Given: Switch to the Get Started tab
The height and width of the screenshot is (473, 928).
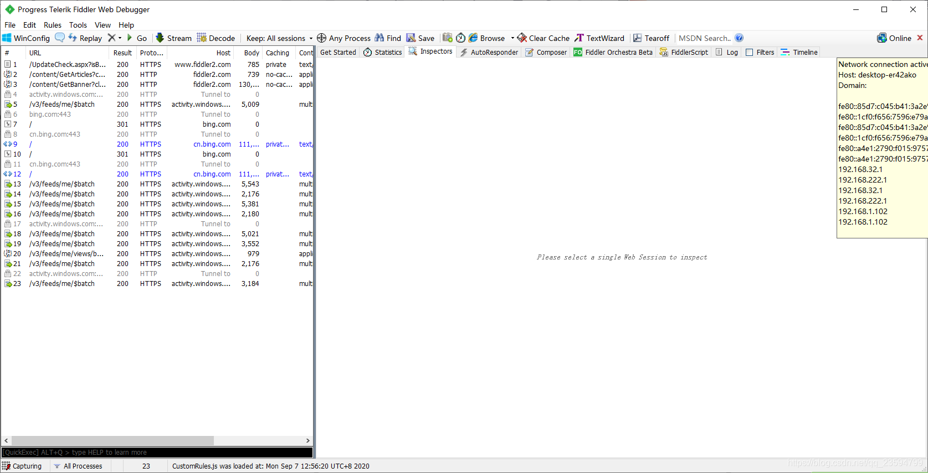Looking at the screenshot, I should tap(338, 52).
